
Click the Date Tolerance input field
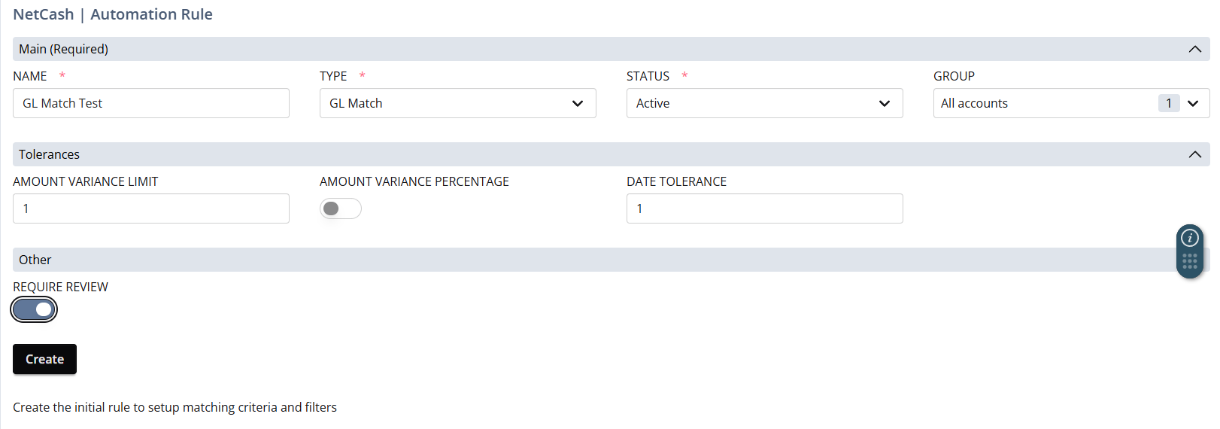tap(765, 208)
